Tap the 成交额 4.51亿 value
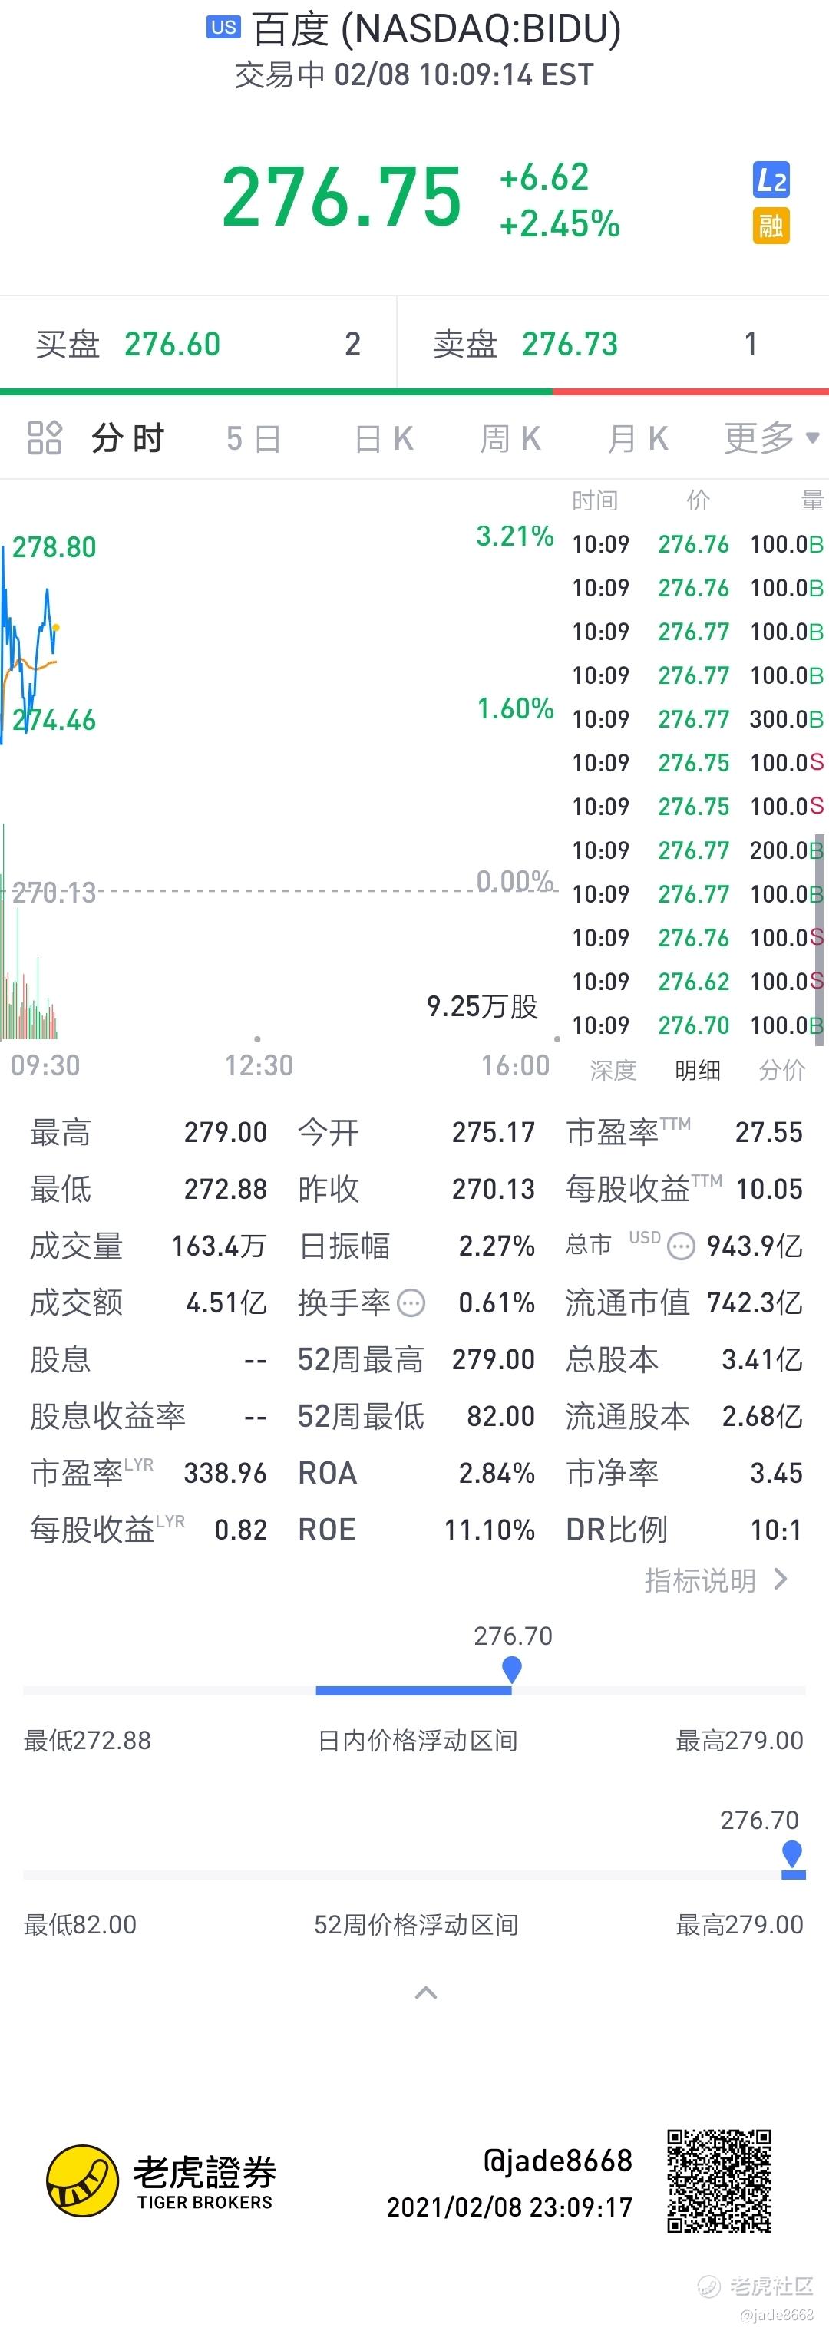This screenshot has width=829, height=2334. pyautogui.click(x=226, y=1303)
